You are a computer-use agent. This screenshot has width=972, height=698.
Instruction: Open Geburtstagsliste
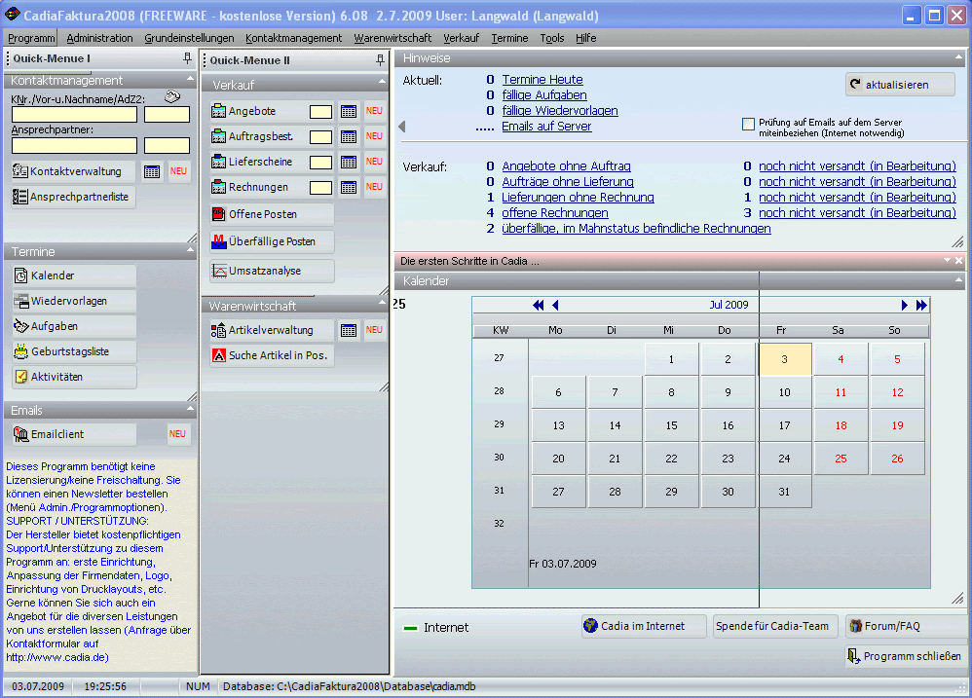(74, 351)
